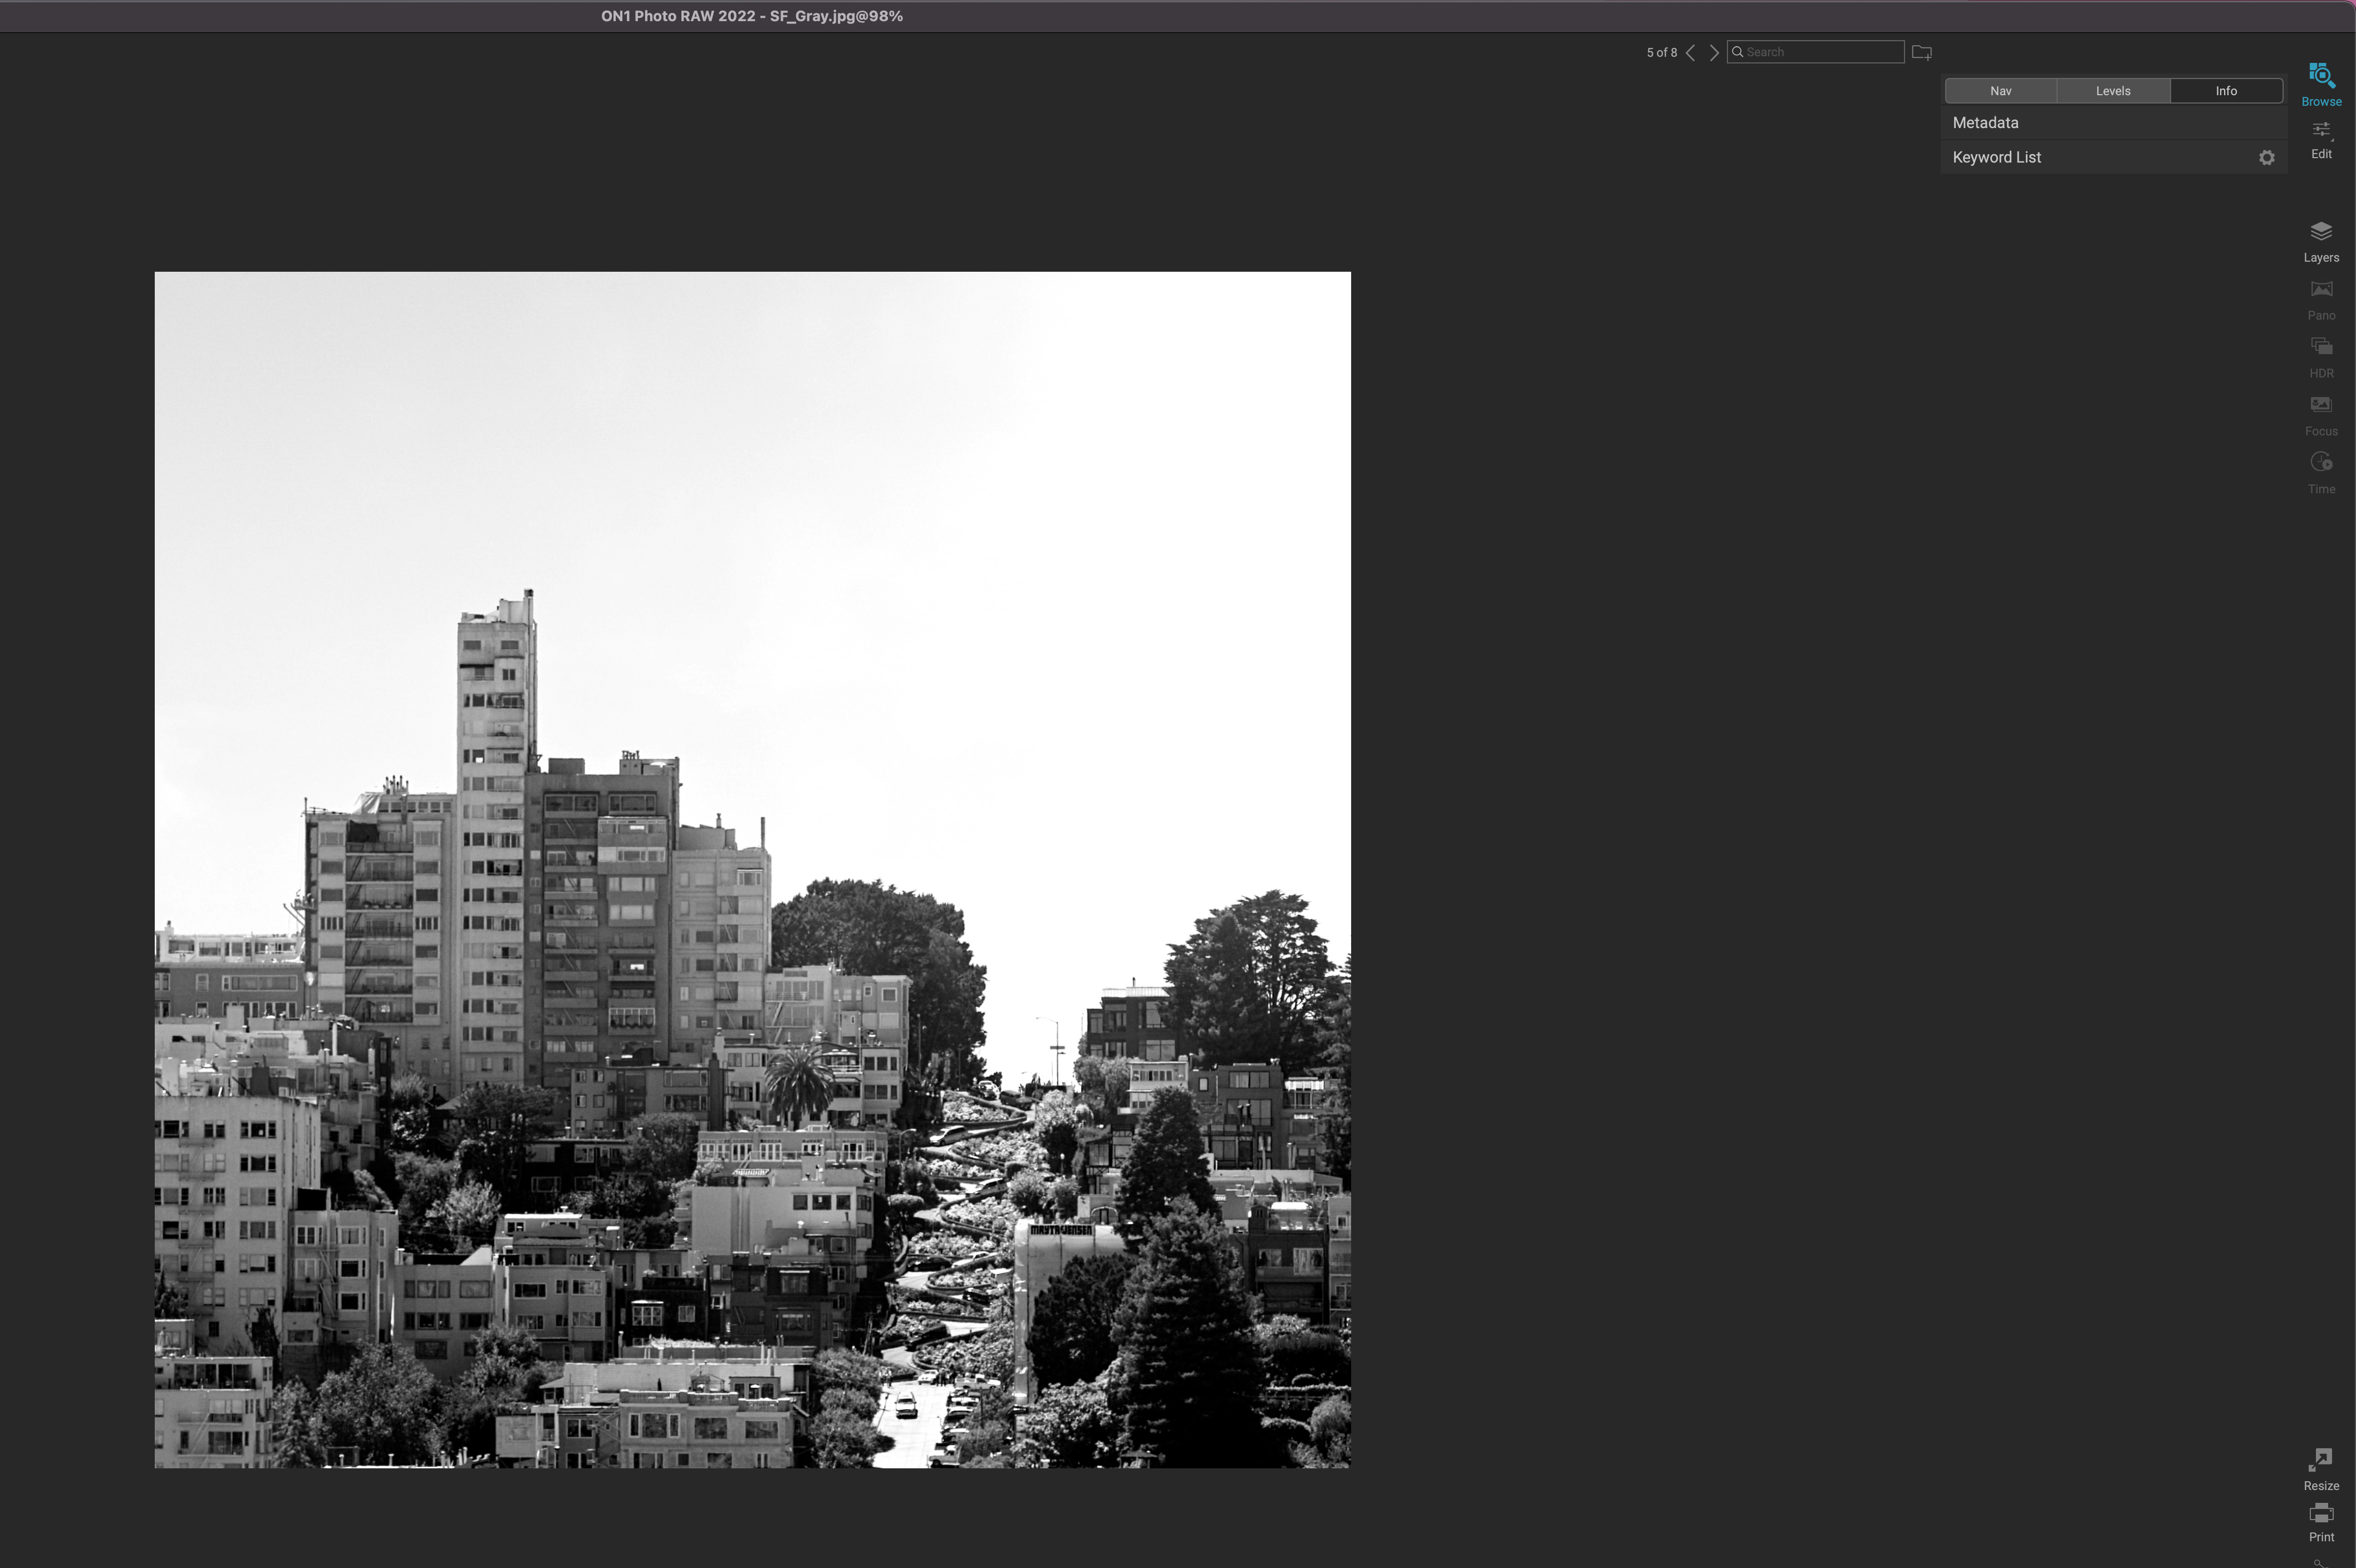Switch to the Edit module
The height and width of the screenshot is (1568, 2356).
point(2320,138)
